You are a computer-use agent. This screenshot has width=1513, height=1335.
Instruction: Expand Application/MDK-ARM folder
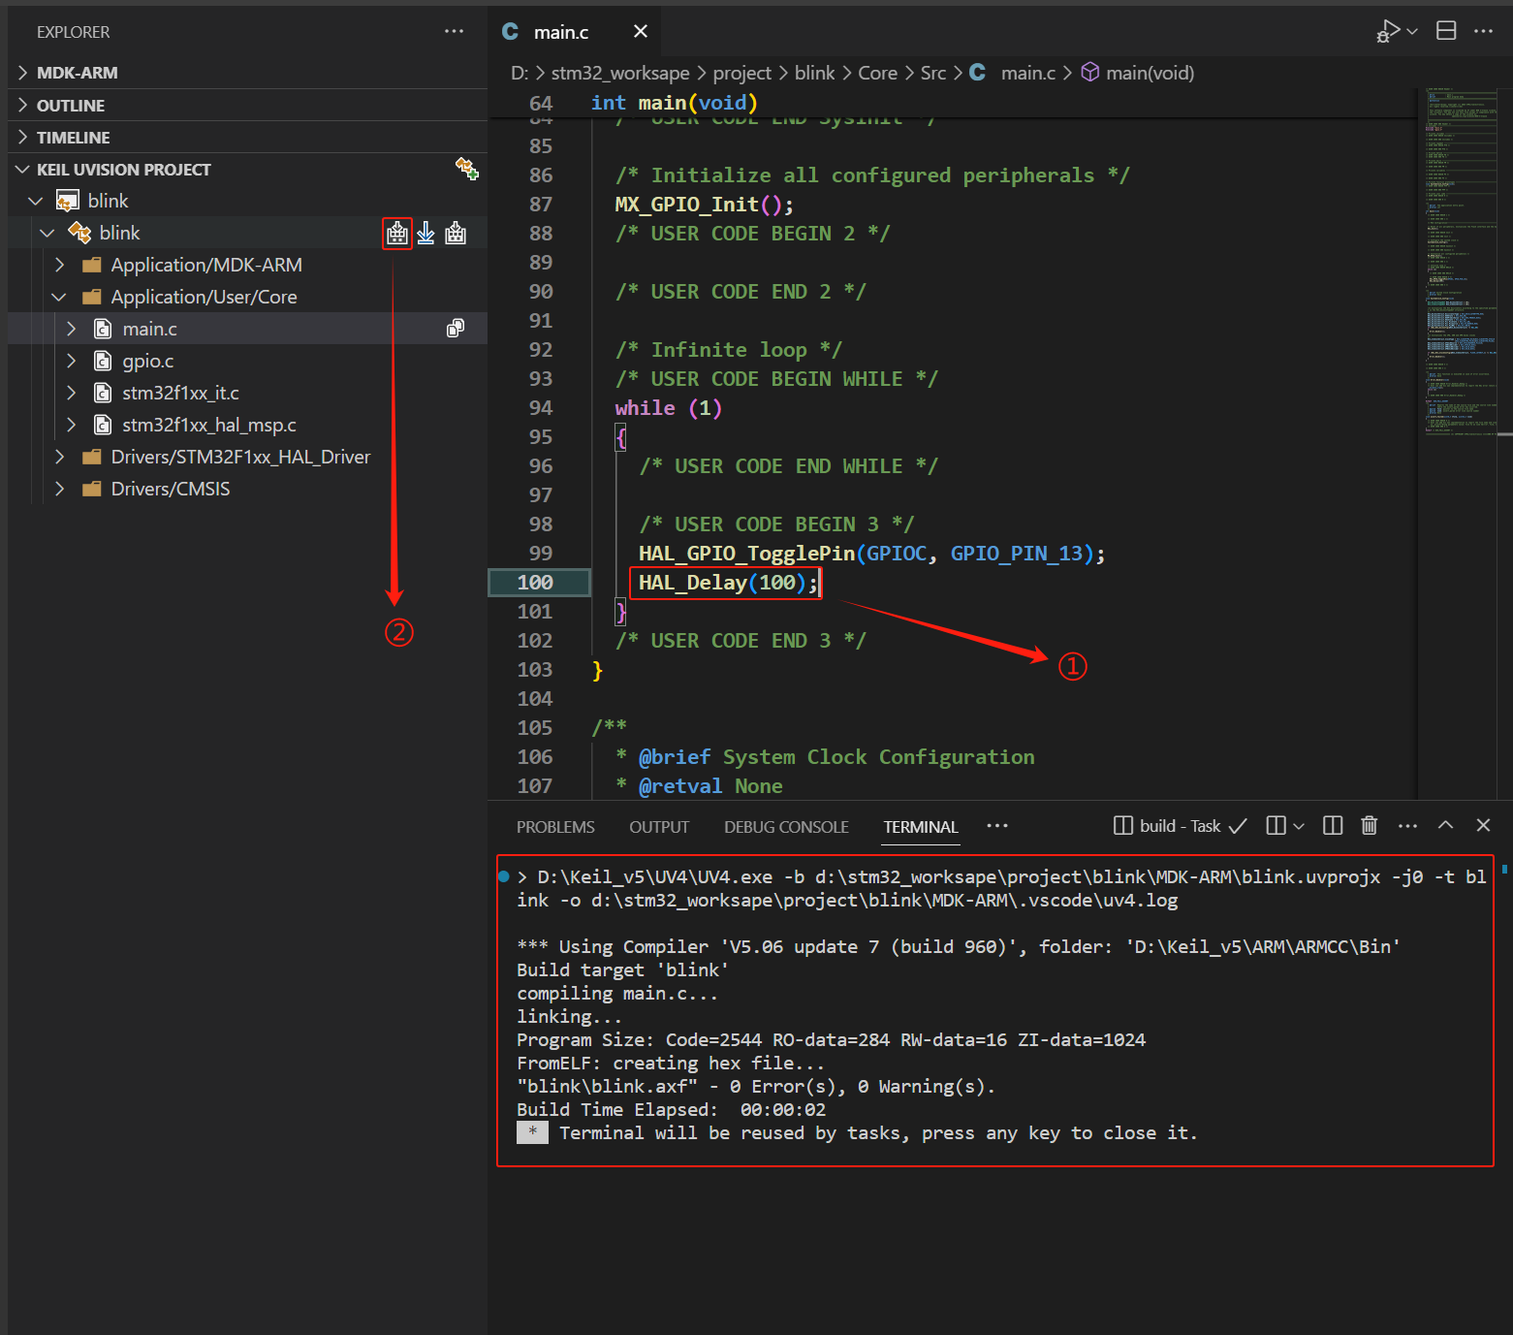[59, 265]
